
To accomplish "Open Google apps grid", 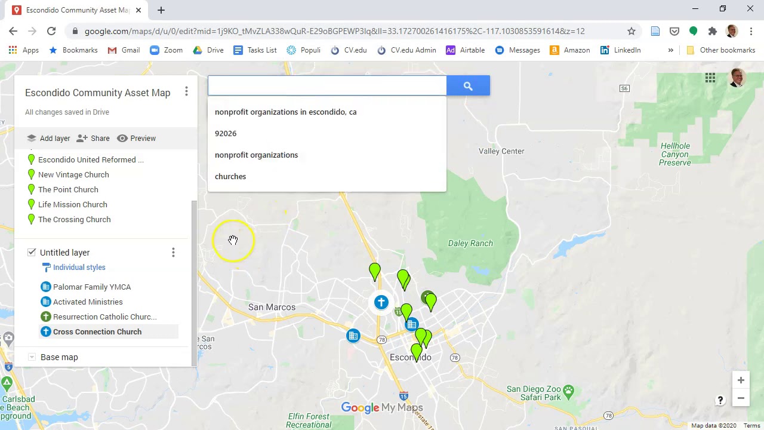I will coord(710,78).
